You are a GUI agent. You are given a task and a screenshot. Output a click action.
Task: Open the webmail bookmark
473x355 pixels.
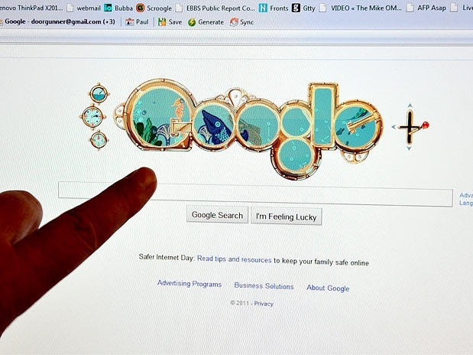(83, 8)
